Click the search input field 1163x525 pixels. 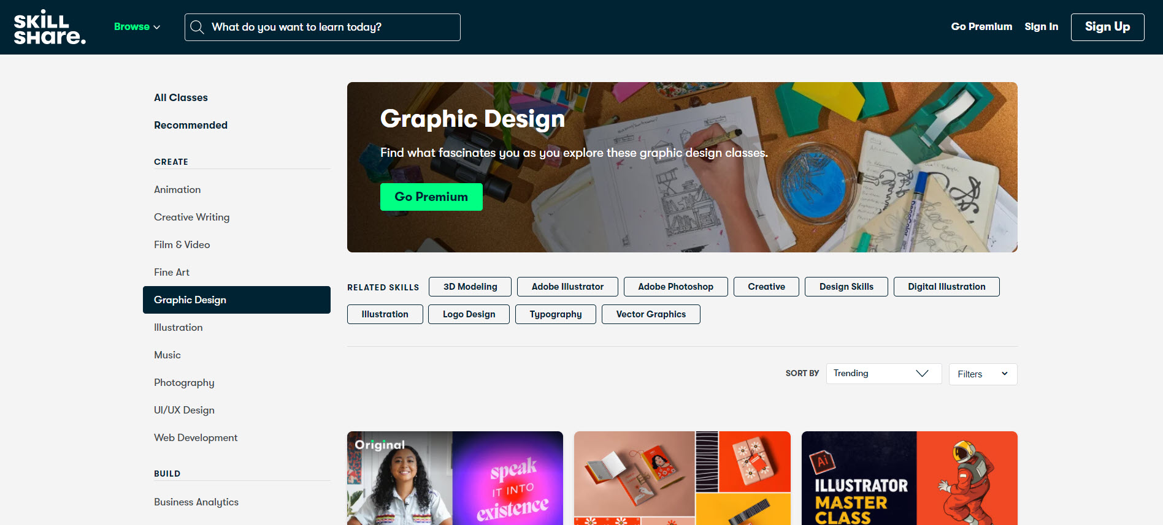pos(323,27)
